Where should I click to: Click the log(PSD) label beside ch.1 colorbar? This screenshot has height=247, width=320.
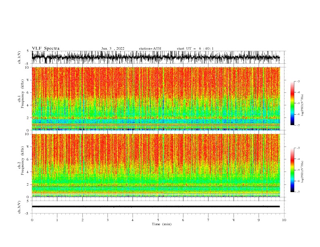(x=302, y=105)
